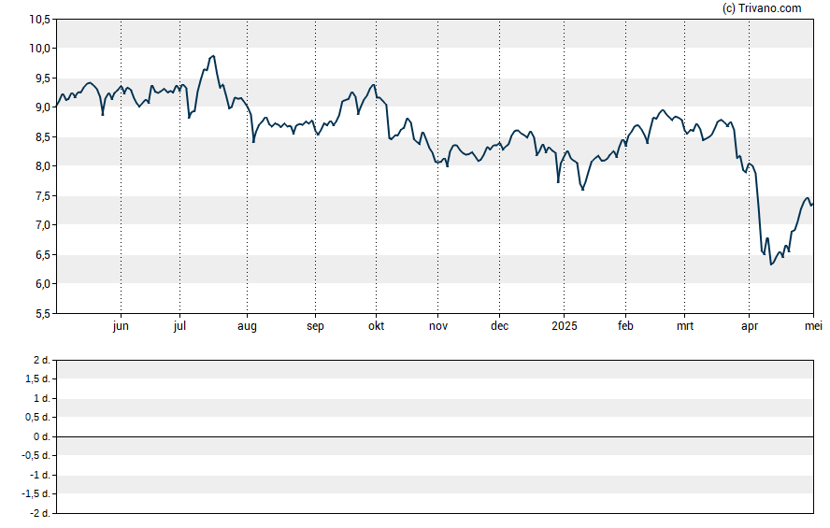Click the 7,0 price axis value
The image size is (830, 528).
(x=42, y=225)
